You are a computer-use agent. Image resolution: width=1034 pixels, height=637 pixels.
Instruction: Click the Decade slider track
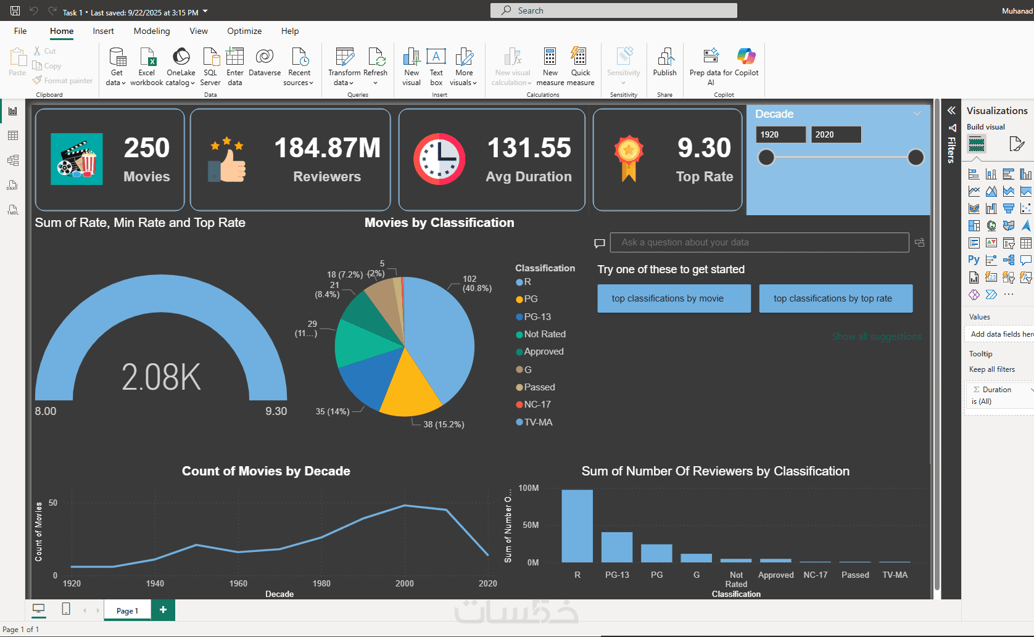point(841,158)
